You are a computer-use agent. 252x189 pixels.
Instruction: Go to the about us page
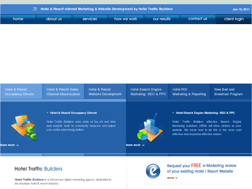pos(54,19)
